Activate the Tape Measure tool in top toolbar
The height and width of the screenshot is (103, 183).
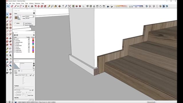pos(49,6)
